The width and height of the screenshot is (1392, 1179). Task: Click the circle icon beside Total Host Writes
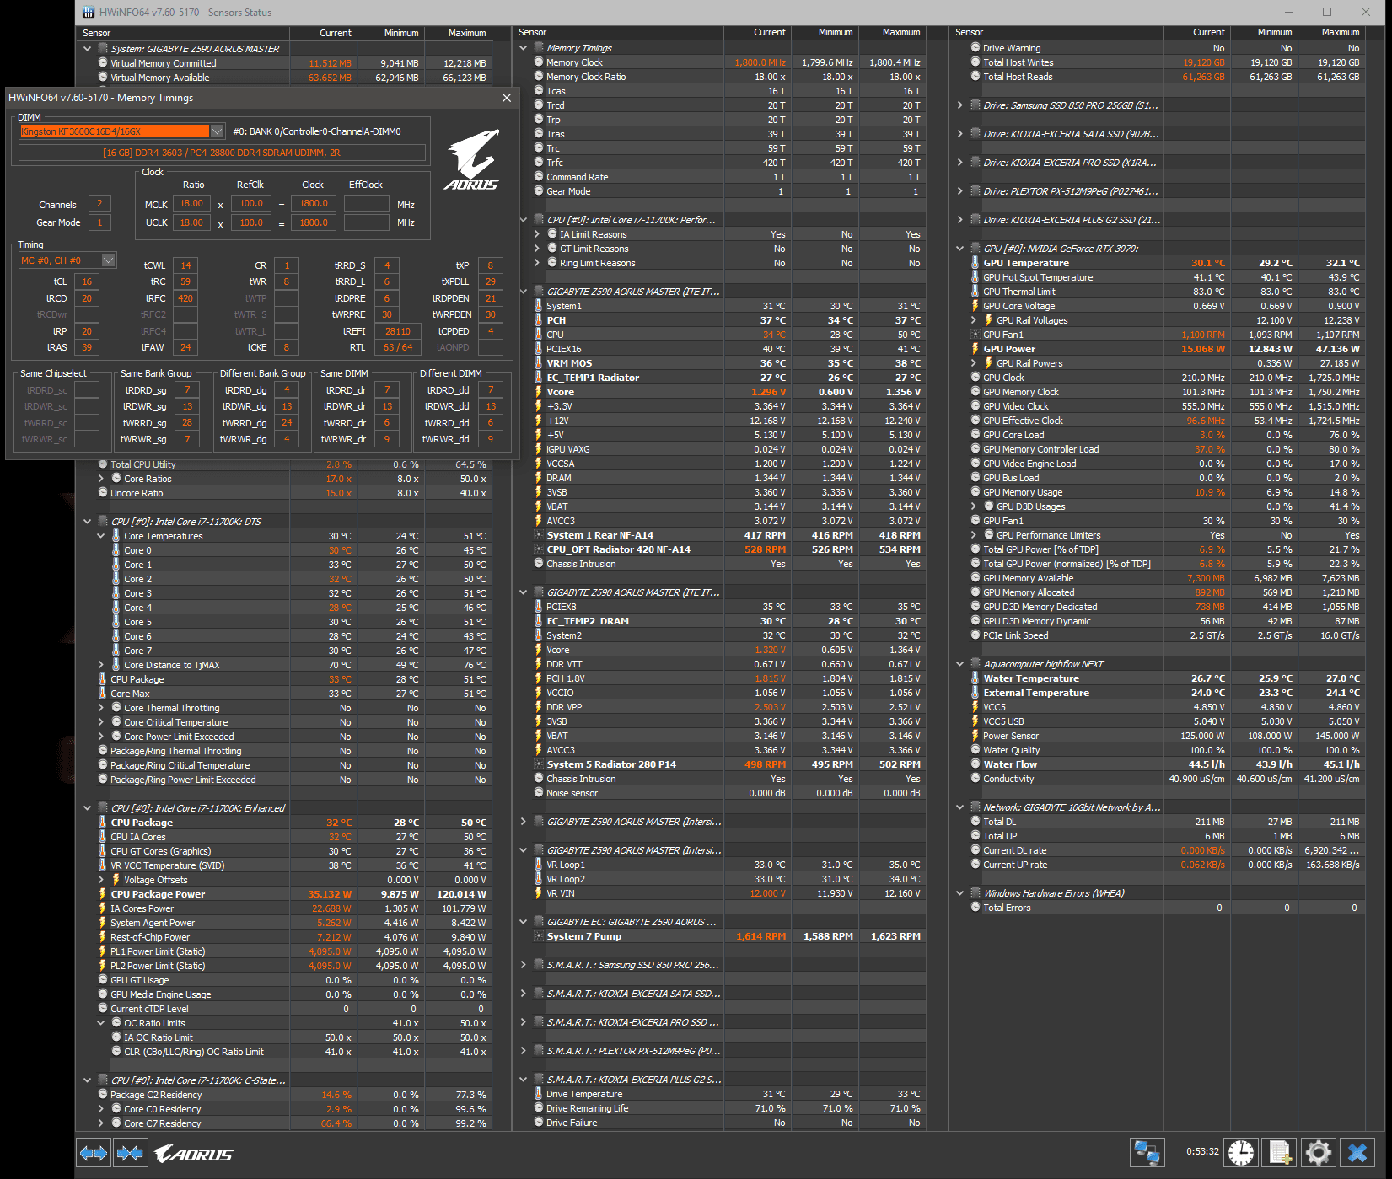[975, 62]
